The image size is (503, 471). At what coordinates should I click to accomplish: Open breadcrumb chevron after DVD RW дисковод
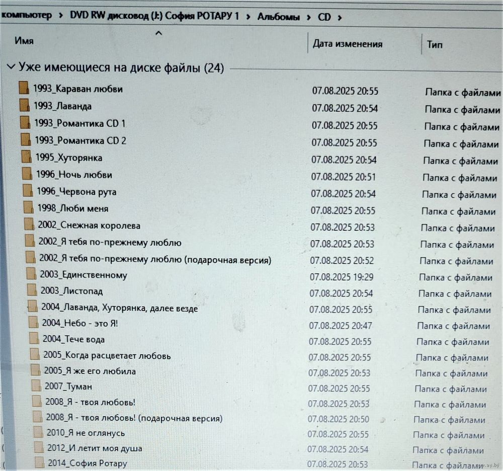tap(248, 17)
